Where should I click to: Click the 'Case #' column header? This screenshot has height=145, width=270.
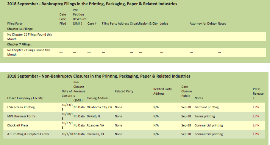[x=92, y=23]
